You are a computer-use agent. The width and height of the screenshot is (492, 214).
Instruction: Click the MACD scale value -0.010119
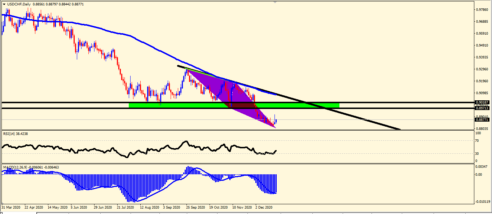tap(483, 202)
